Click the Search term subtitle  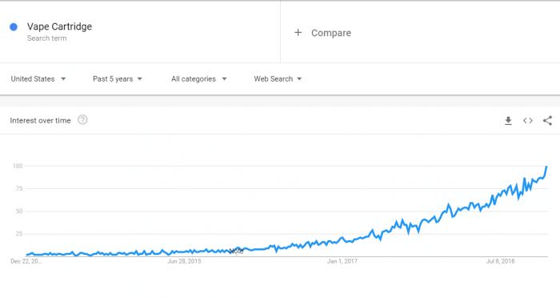(x=46, y=38)
